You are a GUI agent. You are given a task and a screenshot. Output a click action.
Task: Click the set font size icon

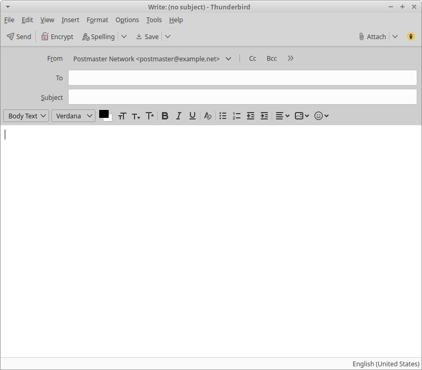pyautogui.click(x=122, y=116)
